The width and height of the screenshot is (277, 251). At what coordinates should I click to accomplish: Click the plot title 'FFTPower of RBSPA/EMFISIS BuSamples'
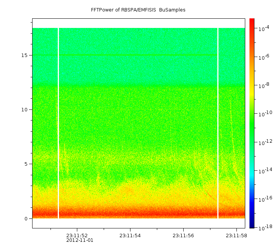point(138,10)
